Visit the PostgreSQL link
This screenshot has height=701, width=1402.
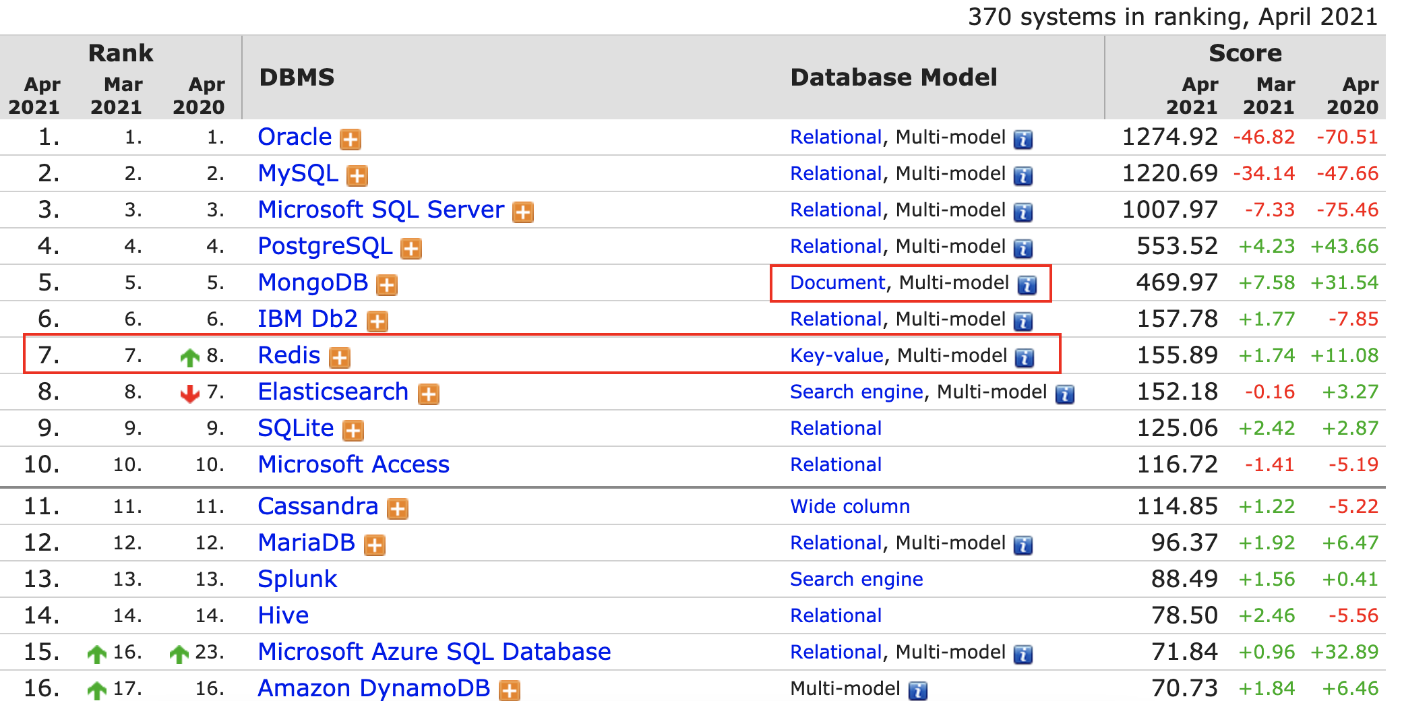[x=325, y=246]
